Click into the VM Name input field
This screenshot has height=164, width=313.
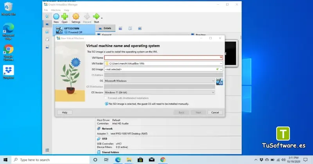click(x=163, y=57)
